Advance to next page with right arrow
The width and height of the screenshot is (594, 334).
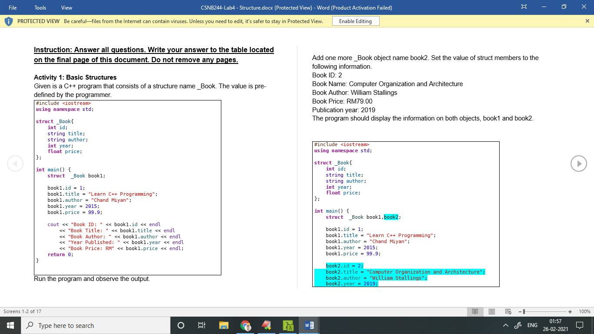tap(579, 164)
